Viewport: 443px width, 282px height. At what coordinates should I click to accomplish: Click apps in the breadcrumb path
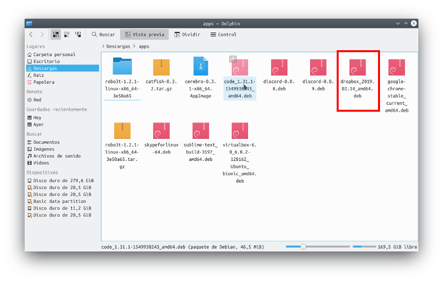(x=144, y=46)
